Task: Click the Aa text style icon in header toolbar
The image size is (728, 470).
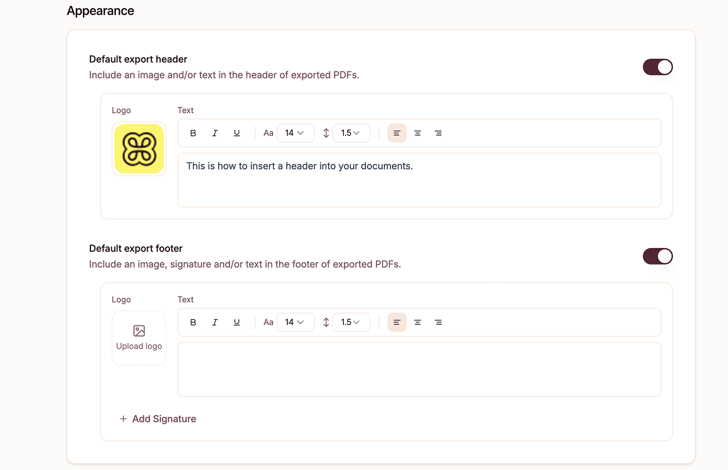Action: pyautogui.click(x=268, y=133)
